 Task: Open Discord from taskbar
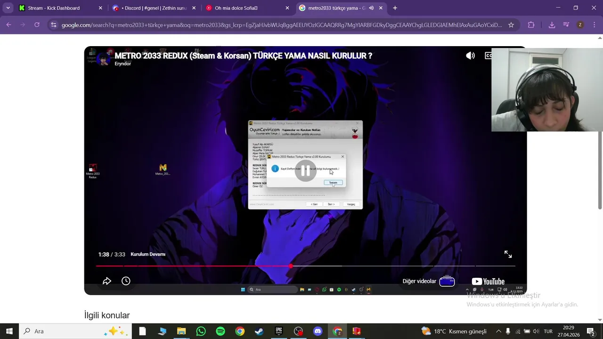(x=318, y=331)
